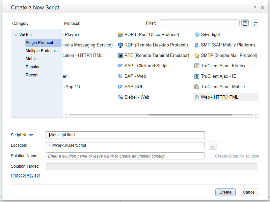The height and width of the screenshot is (202, 270).
Task: Click the Siebel - Web icon
Action: [120, 97]
